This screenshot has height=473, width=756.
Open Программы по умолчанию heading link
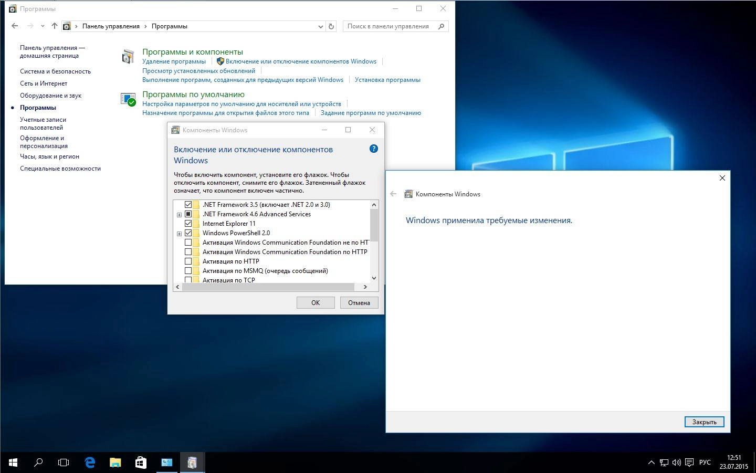[x=193, y=94]
